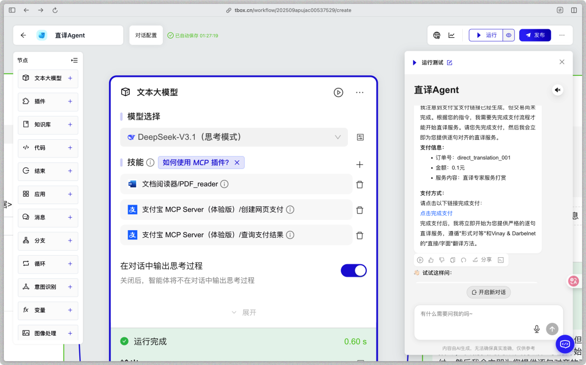Open model parameter settings icon

(360, 137)
